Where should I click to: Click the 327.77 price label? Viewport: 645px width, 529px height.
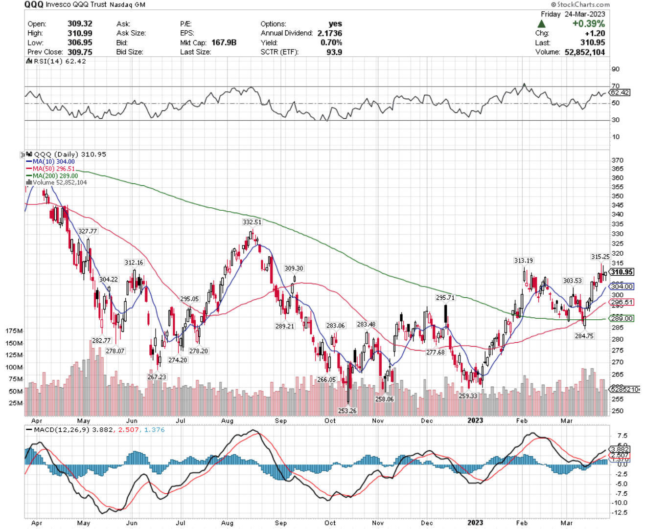[x=88, y=231]
